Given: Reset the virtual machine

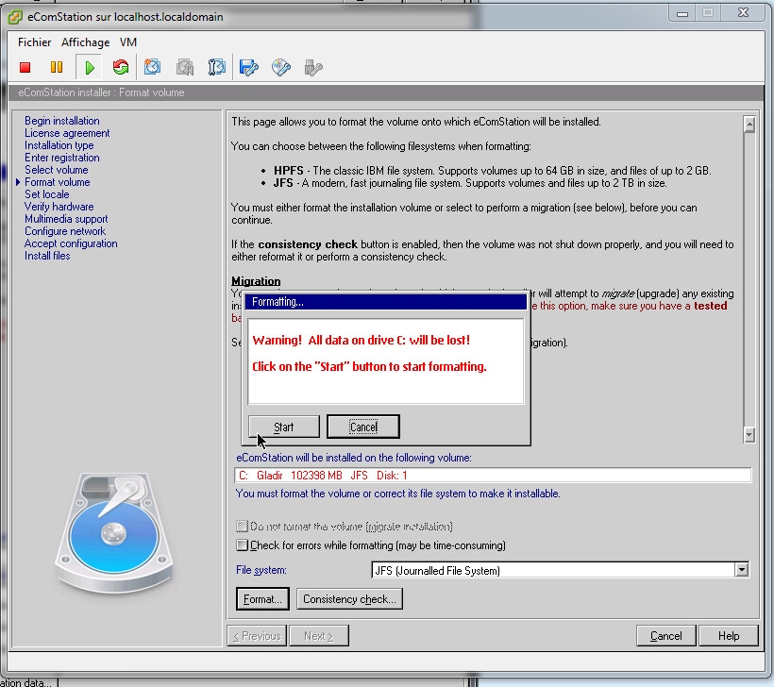Looking at the screenshot, I should (121, 67).
